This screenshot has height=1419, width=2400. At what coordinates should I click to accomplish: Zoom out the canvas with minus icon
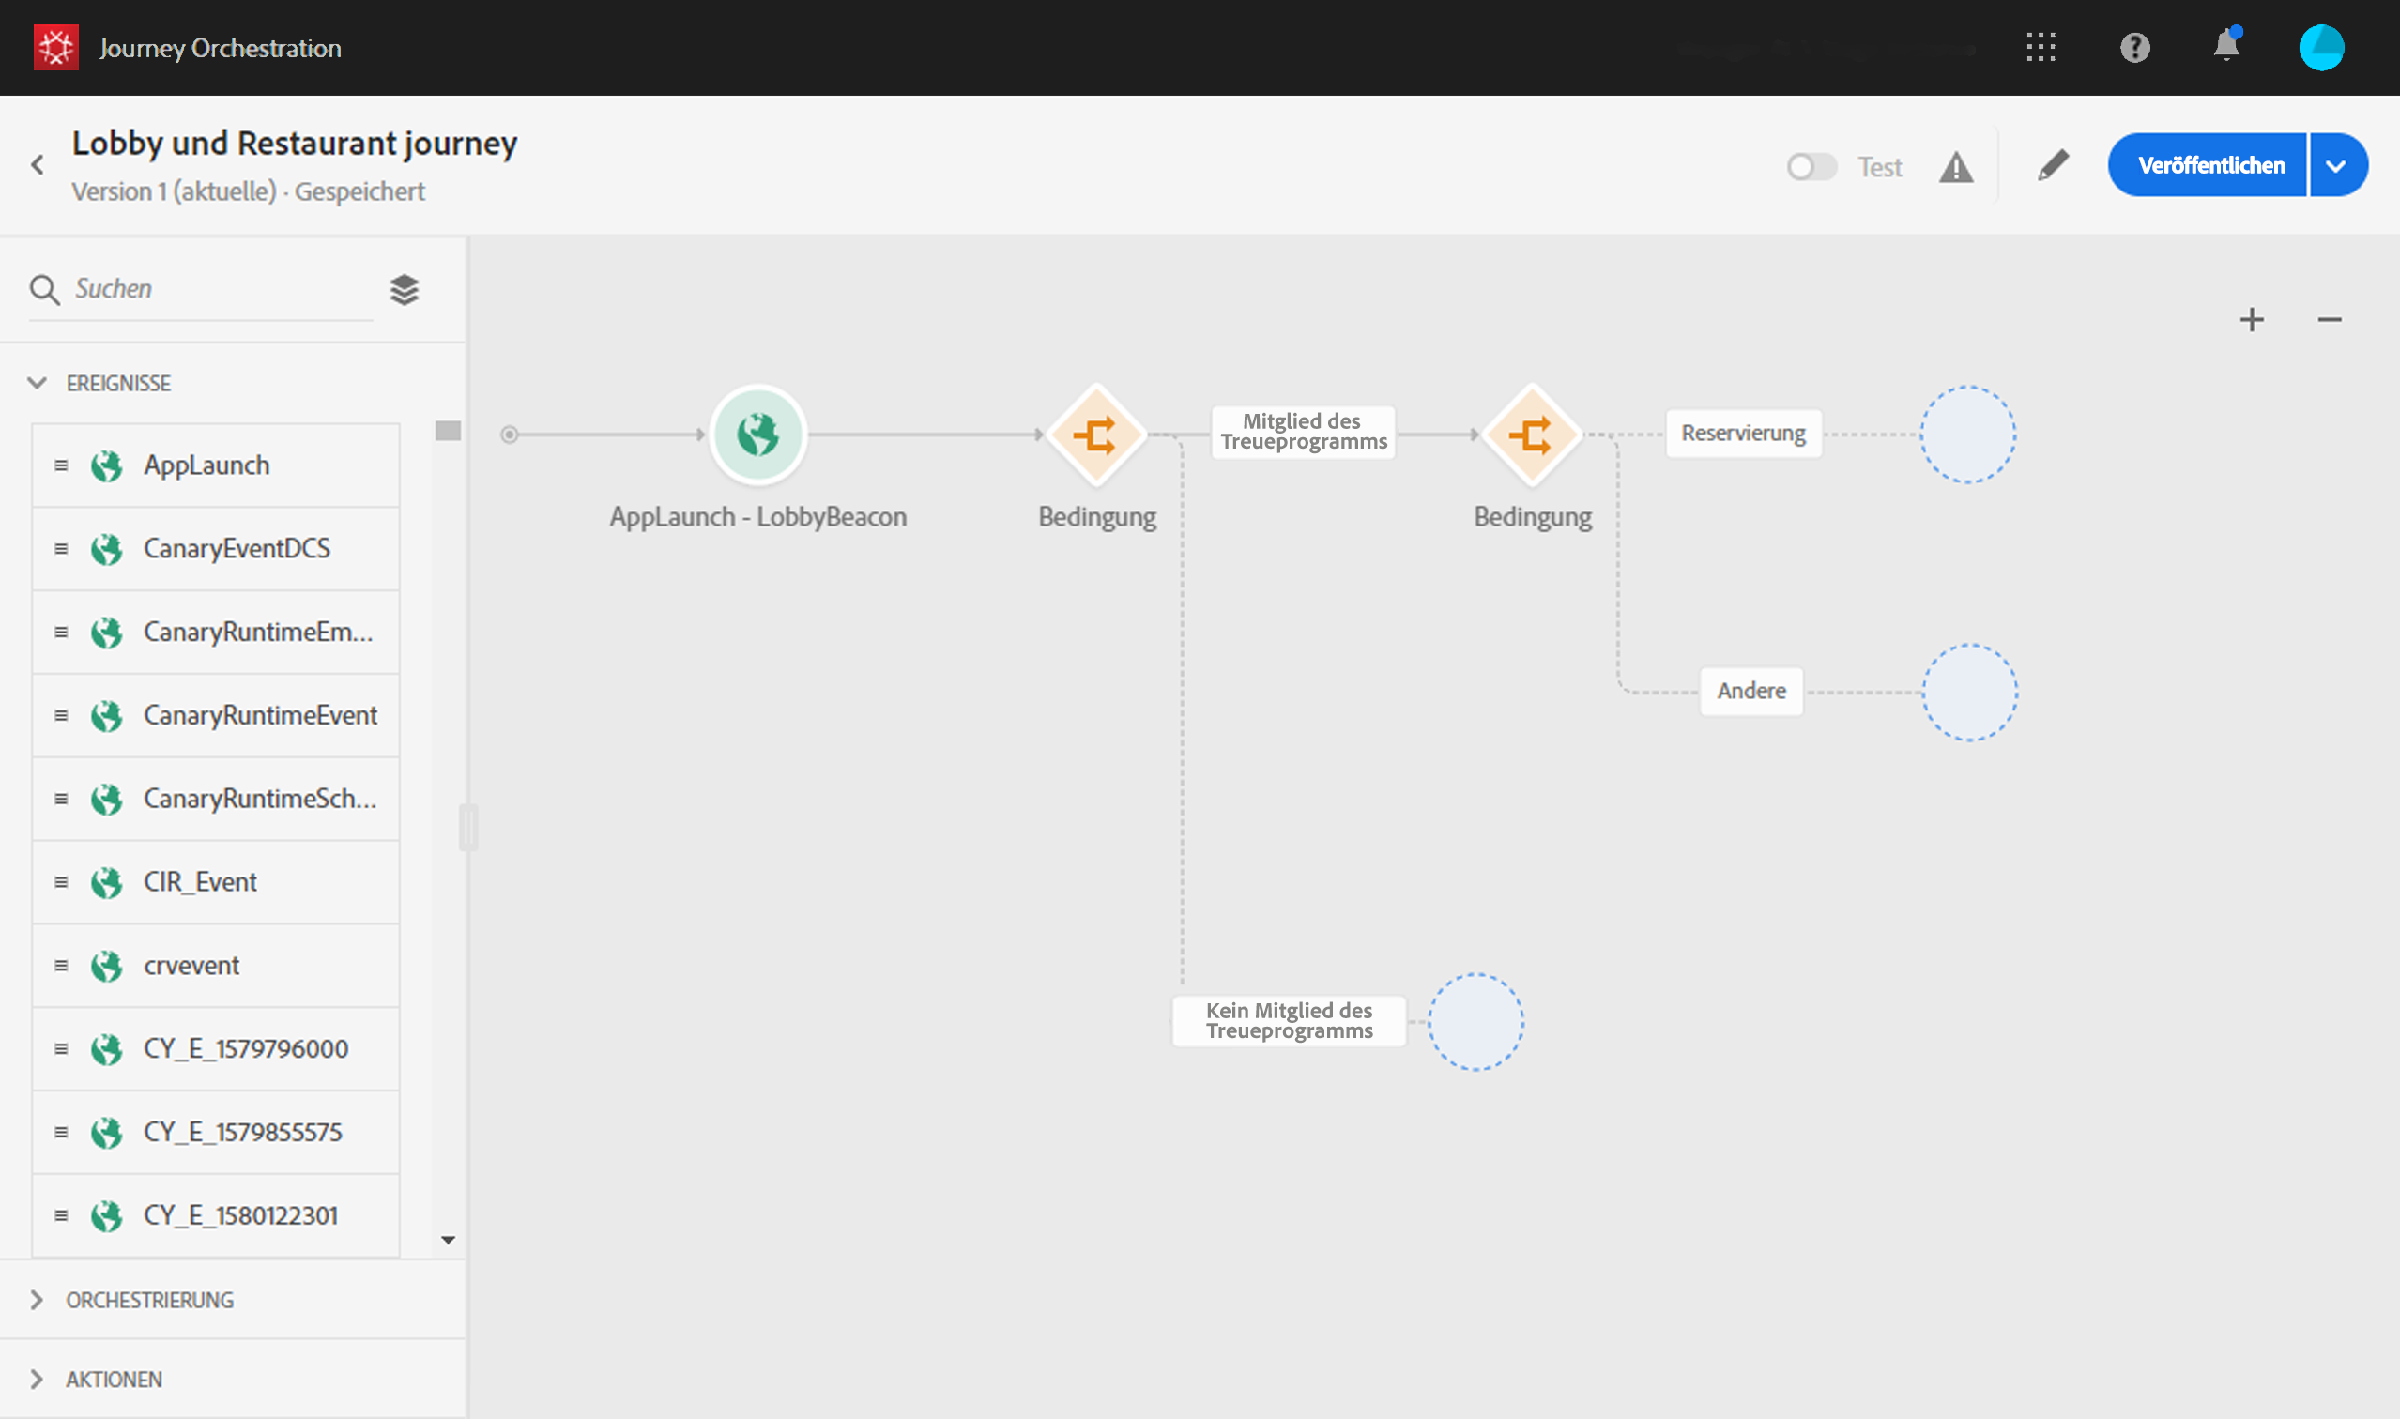click(x=2330, y=319)
